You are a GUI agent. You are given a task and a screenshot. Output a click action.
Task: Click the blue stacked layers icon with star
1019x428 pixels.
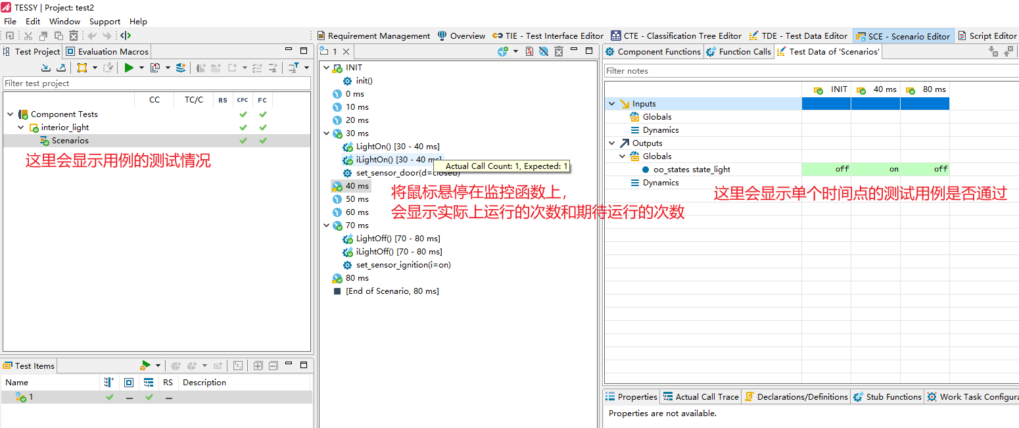[x=181, y=67]
